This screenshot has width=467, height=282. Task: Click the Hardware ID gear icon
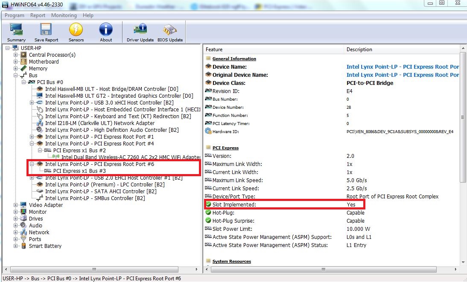pyautogui.click(x=208, y=131)
